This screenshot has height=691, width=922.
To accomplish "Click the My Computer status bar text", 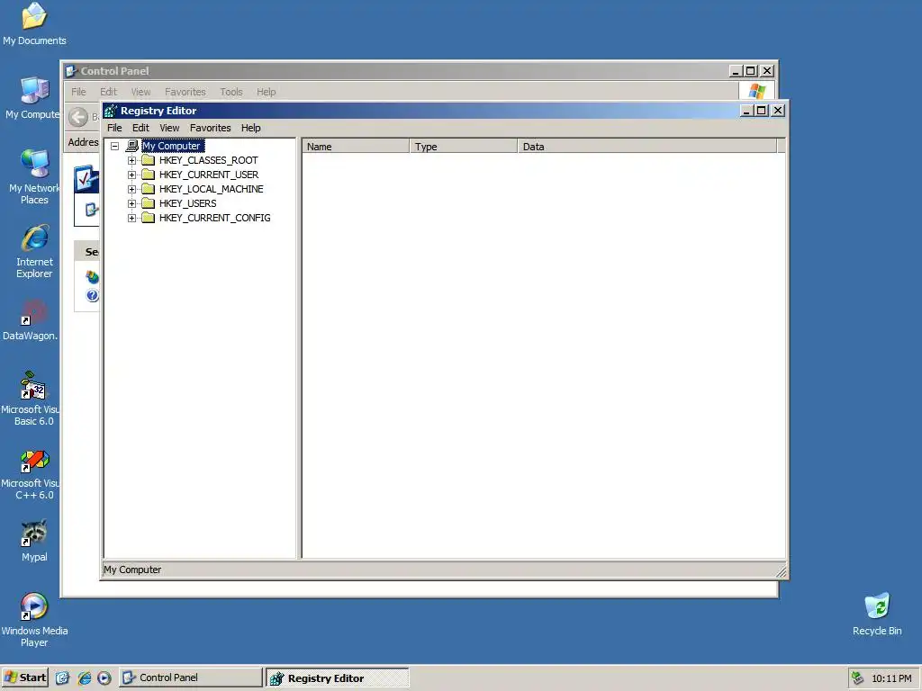I will tap(132, 570).
